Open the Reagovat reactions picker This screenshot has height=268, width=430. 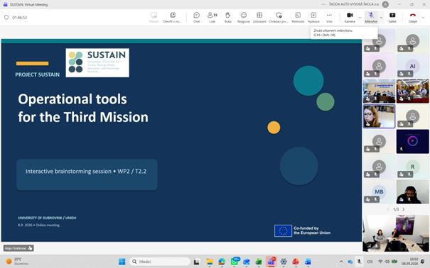click(244, 17)
